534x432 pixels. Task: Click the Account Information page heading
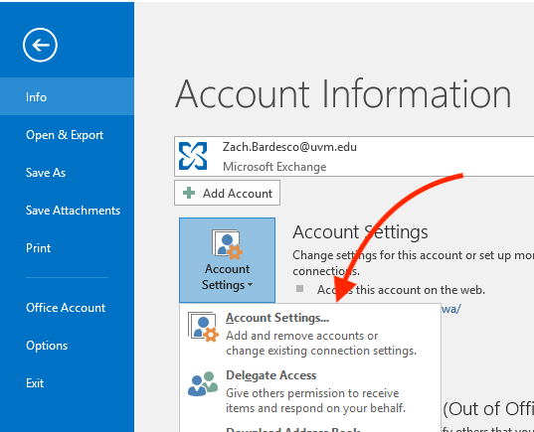(x=343, y=93)
